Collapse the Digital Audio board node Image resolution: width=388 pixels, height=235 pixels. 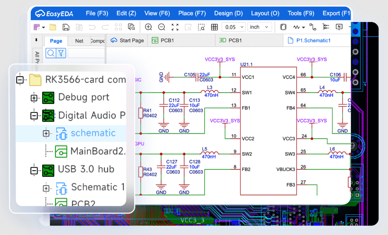tap(34, 116)
